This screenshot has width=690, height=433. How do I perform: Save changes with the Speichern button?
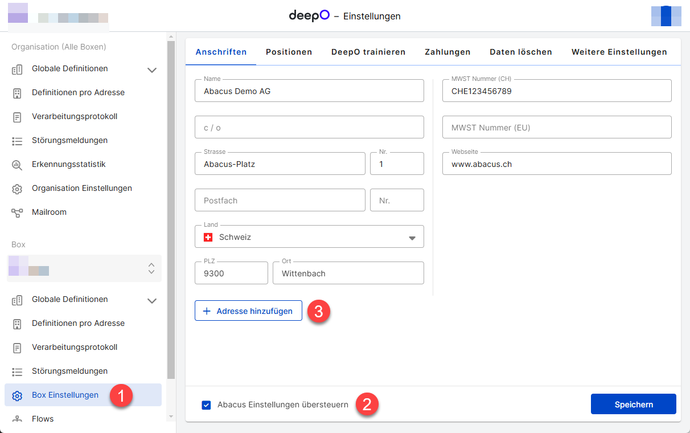point(633,404)
